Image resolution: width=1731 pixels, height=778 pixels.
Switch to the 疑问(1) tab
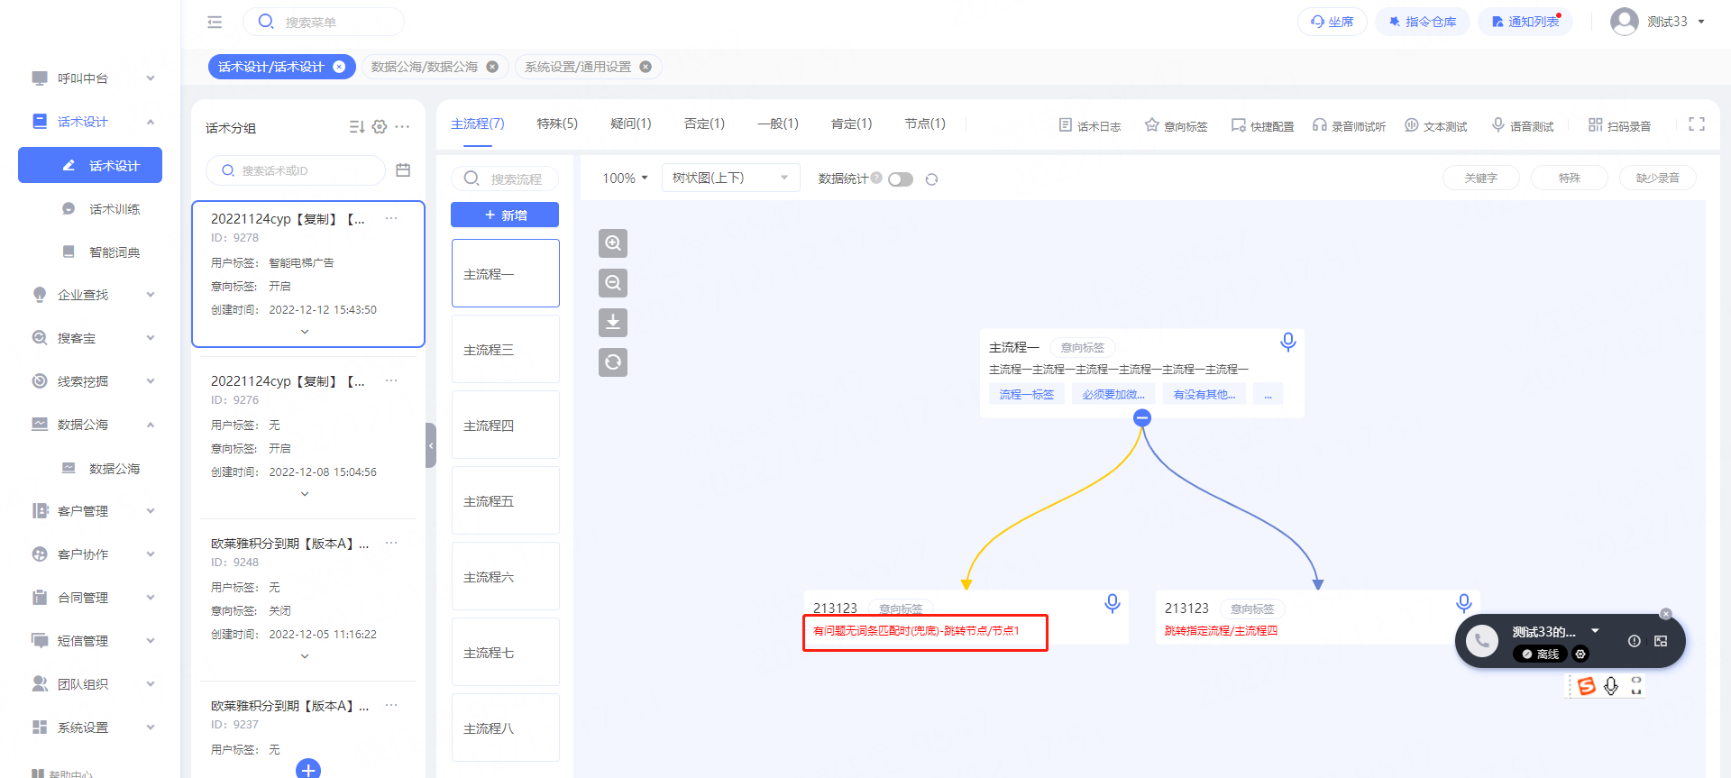coord(631,124)
